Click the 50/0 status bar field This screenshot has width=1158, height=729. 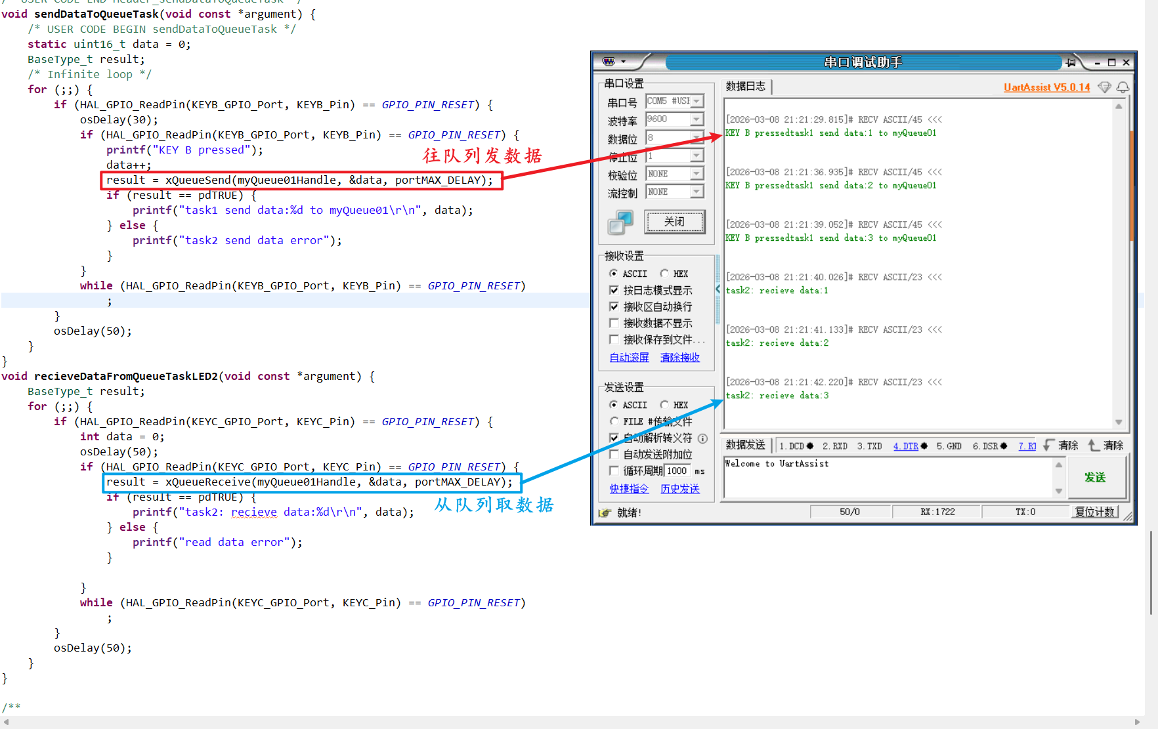coord(849,512)
